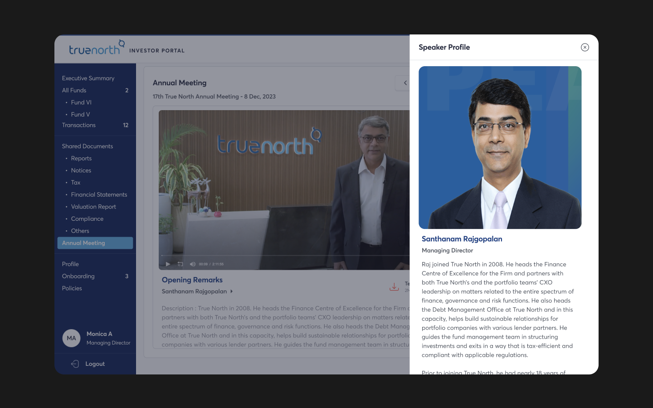Click the logout door icon
The image size is (653, 408).
pyautogui.click(x=75, y=364)
